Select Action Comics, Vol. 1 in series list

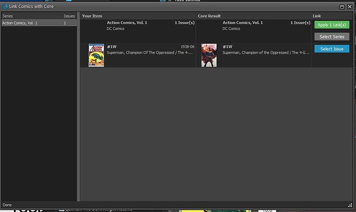click(20, 23)
